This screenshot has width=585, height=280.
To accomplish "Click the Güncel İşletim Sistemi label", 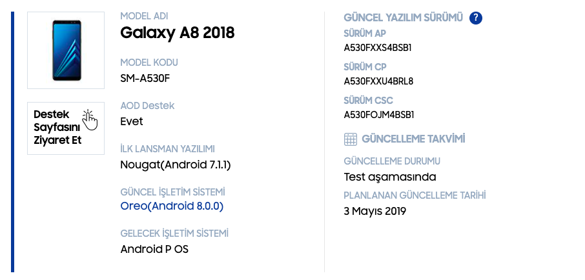I will pos(173,192).
